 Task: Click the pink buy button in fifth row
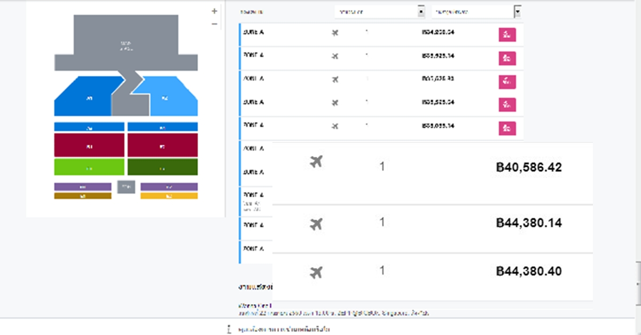507,128
